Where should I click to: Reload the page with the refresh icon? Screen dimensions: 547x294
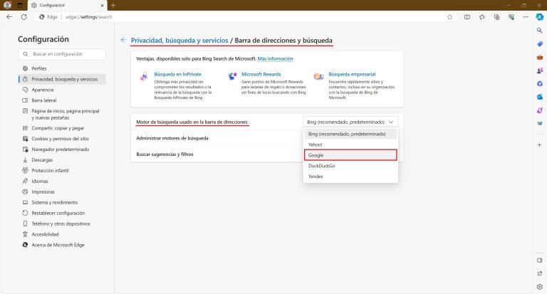click(24, 17)
